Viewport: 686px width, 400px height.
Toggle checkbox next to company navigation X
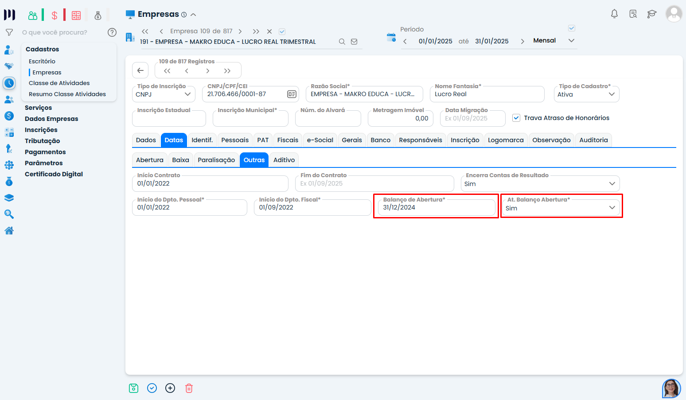(x=282, y=31)
